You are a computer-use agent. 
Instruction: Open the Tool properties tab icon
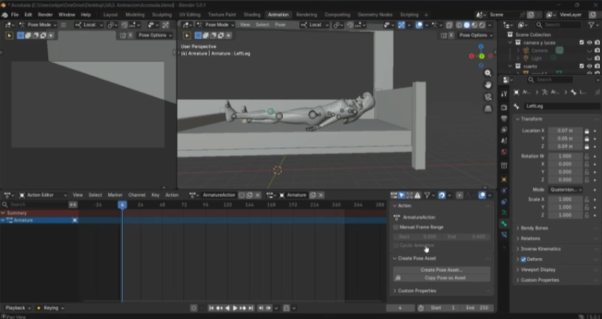pyautogui.click(x=504, y=93)
